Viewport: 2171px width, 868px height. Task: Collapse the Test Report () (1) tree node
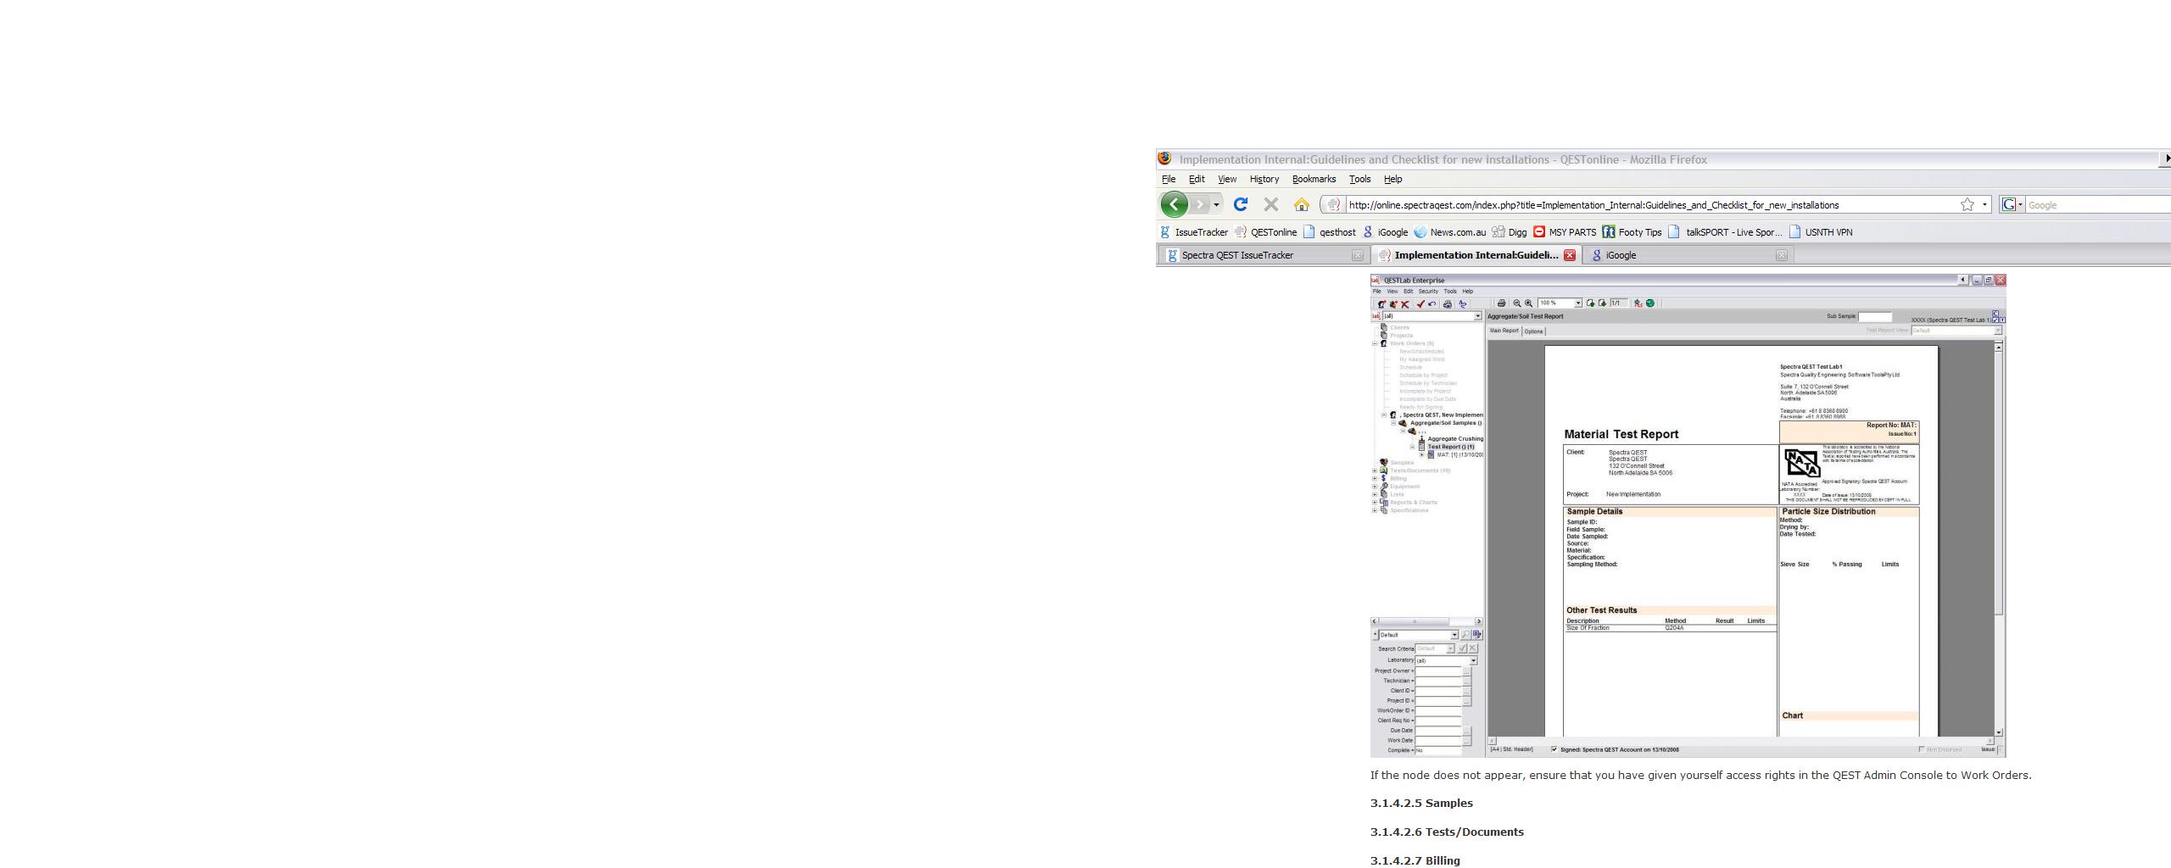pyautogui.click(x=1413, y=447)
